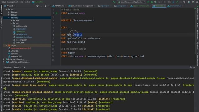The width and height of the screenshot is (199, 112).
Task: Collapse the webui folder
Action: point(9,18)
